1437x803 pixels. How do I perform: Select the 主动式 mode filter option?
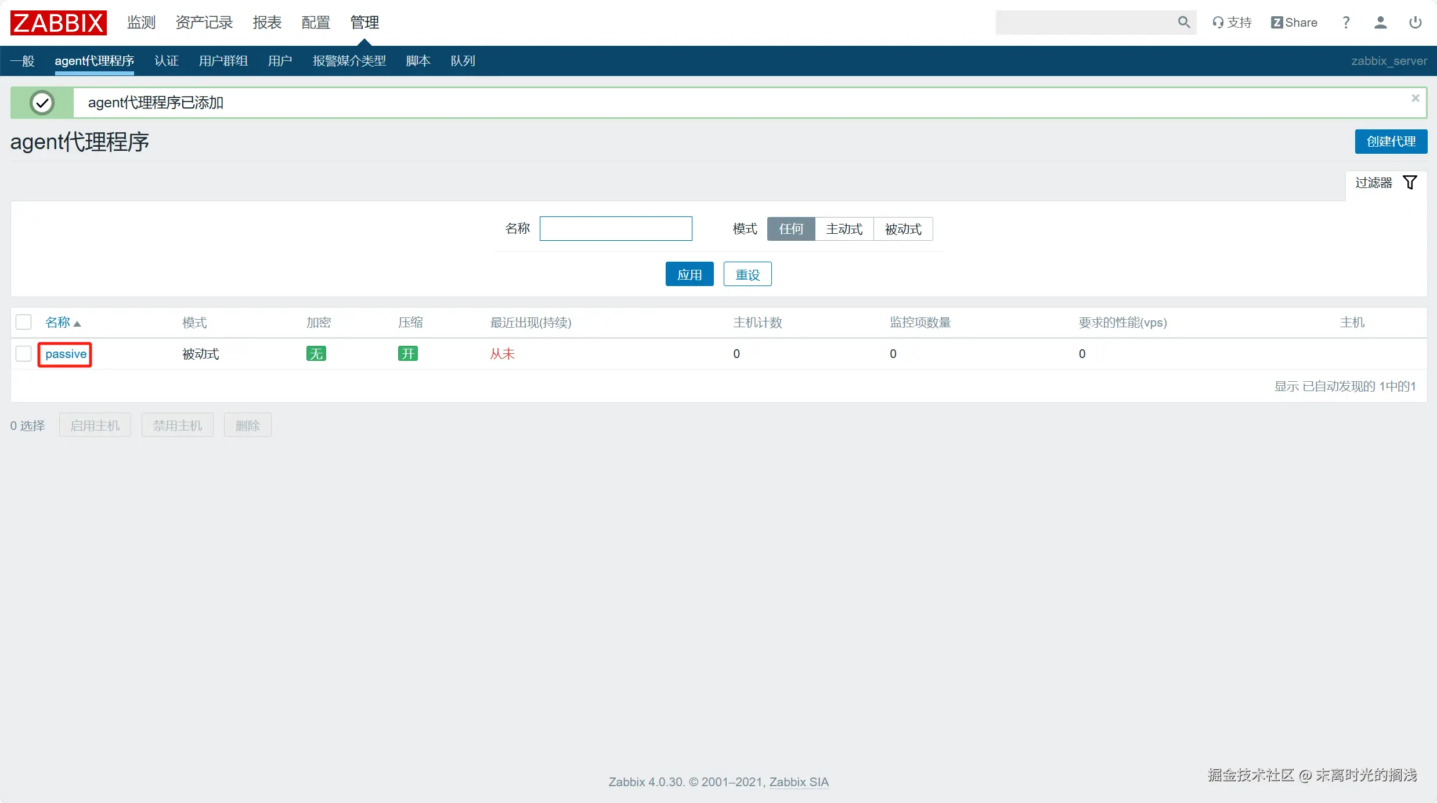point(844,229)
